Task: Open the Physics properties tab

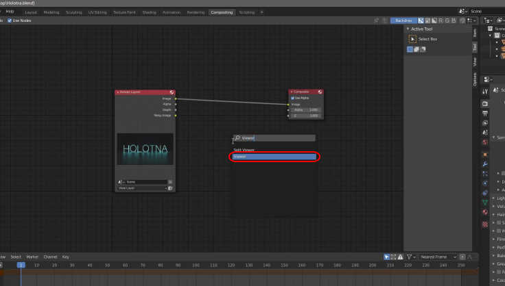Action: coord(485,183)
